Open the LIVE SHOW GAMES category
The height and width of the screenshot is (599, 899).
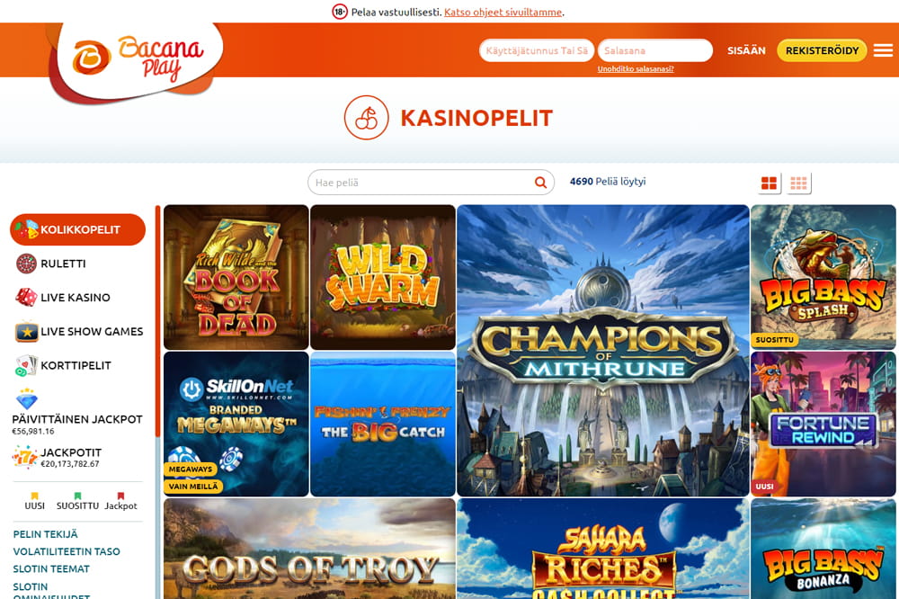79,332
